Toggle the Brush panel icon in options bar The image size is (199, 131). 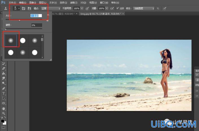click(23, 8)
